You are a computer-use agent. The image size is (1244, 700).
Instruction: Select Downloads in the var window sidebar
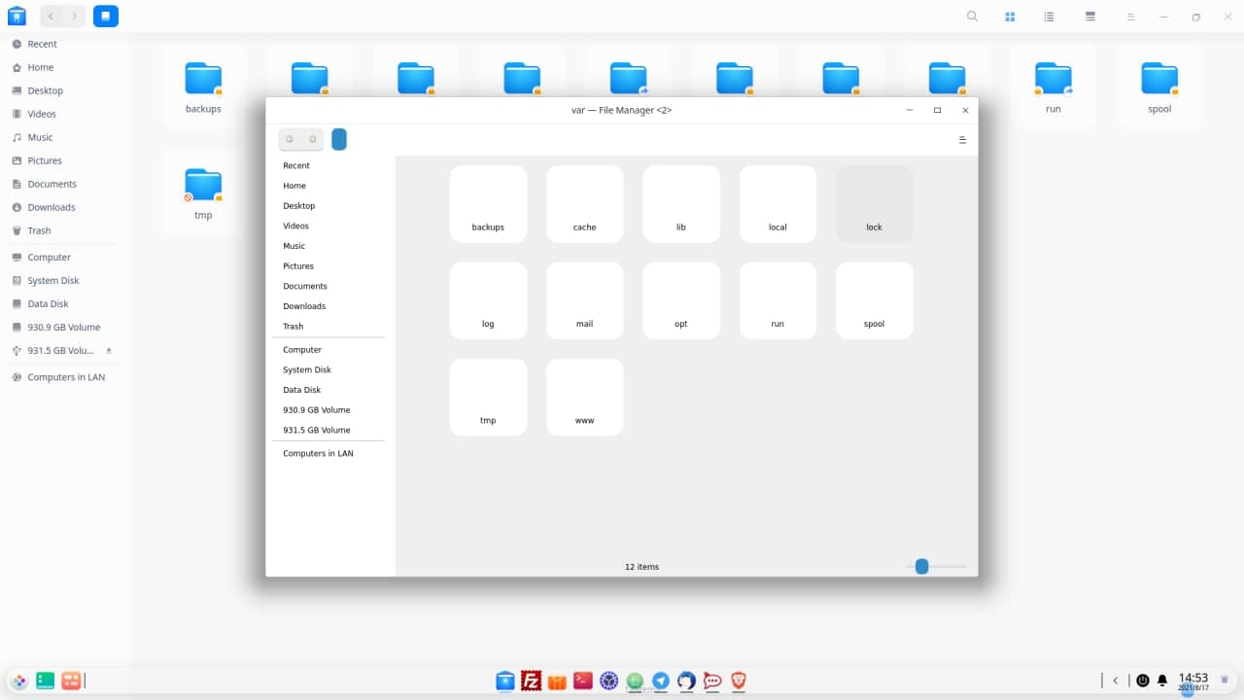coord(304,306)
